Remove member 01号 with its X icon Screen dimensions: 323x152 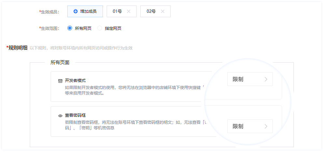(x=129, y=11)
